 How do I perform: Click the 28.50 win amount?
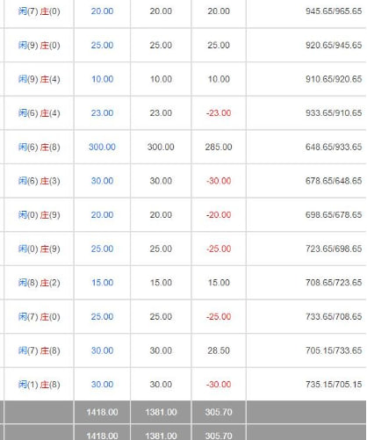219,350
